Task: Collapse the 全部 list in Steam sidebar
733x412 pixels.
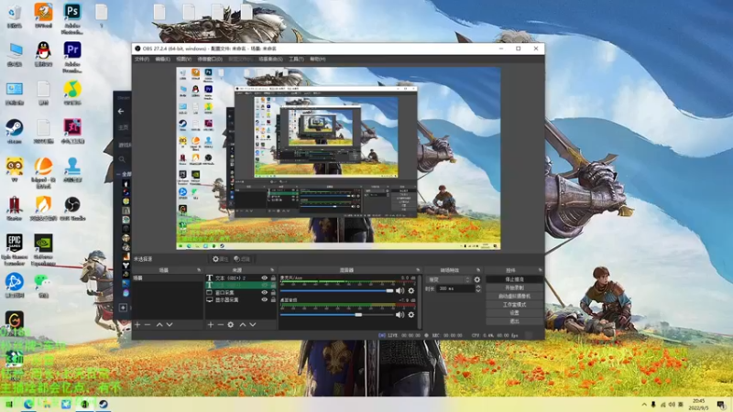Action: 119,174
